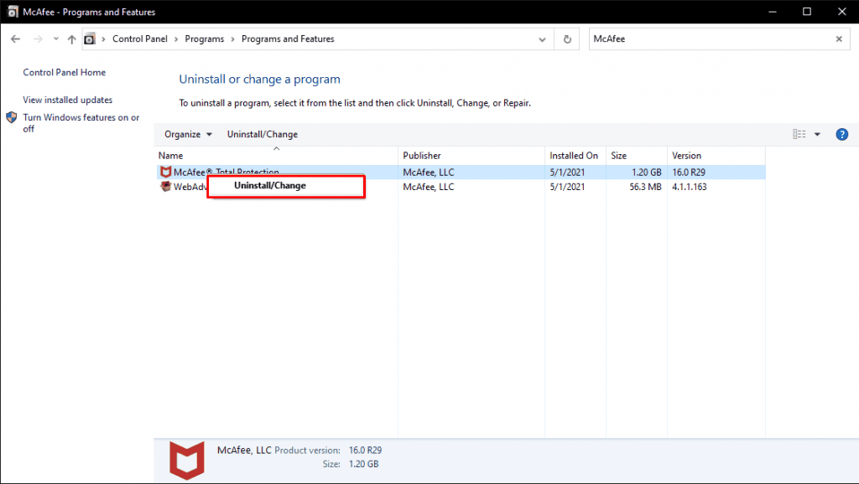Click the 56.3 MB size cell
The image size is (859, 484).
pyautogui.click(x=645, y=187)
